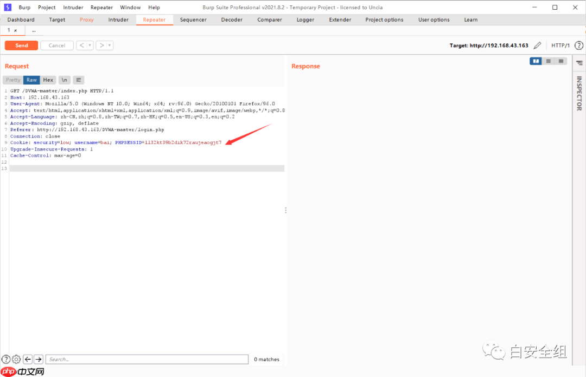Switch to the Sequencer tab

pyautogui.click(x=193, y=20)
